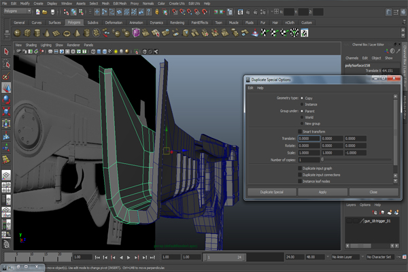Screen dimensions: 408x272
Task: Enable Instance leaf nodes checkbox
Action: pos(300,181)
